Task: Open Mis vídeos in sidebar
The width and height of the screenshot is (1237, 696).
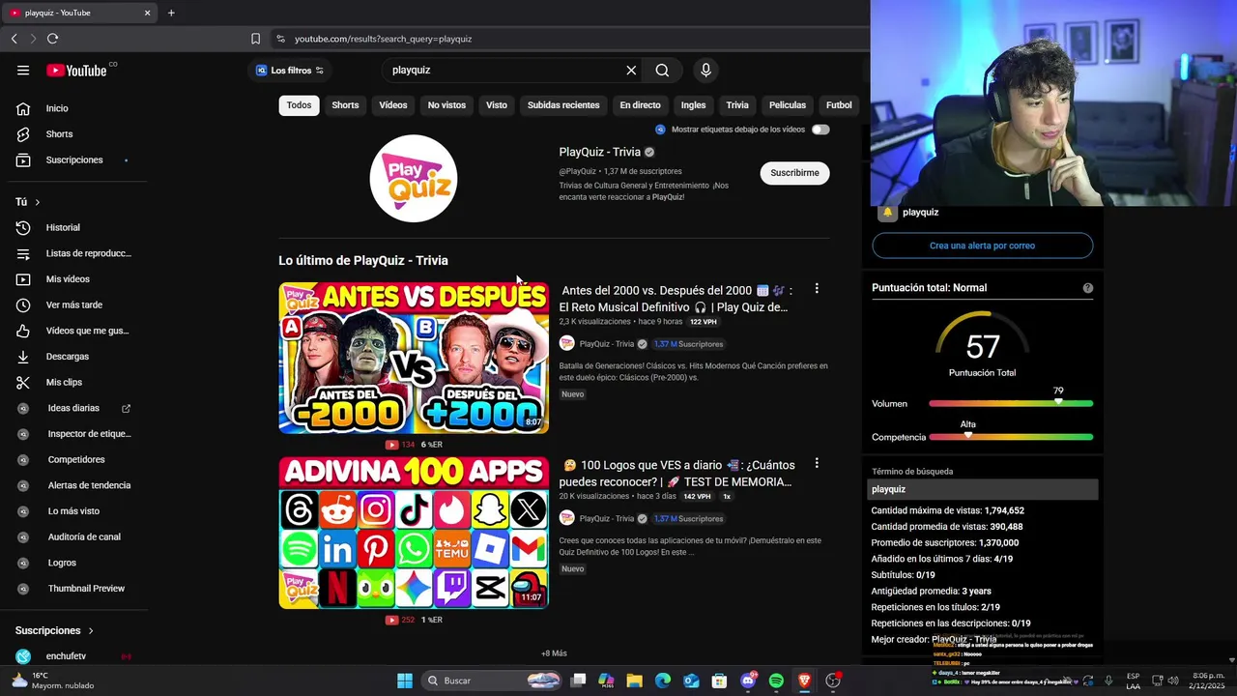Action: coord(68,279)
